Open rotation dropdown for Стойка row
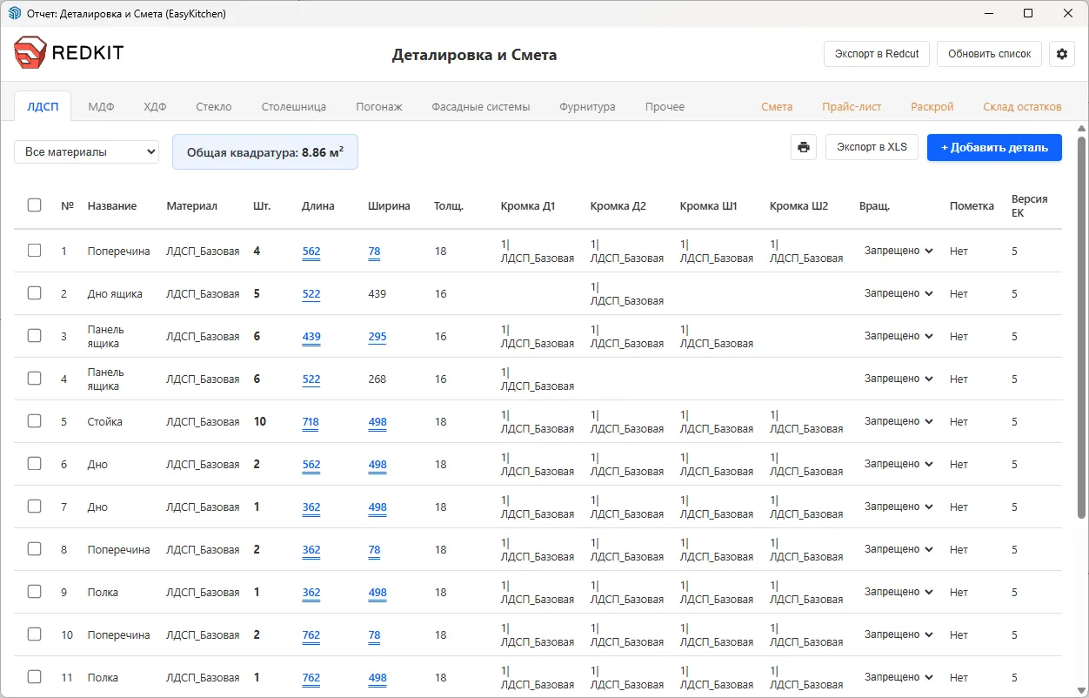The width and height of the screenshot is (1089, 698). click(x=899, y=421)
